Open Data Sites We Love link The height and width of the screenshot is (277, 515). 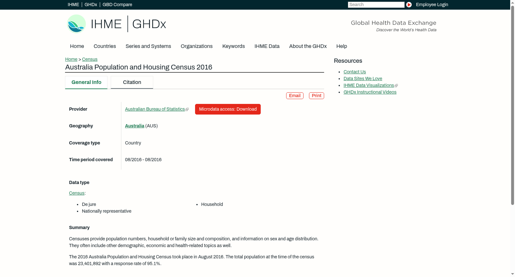pyautogui.click(x=363, y=78)
